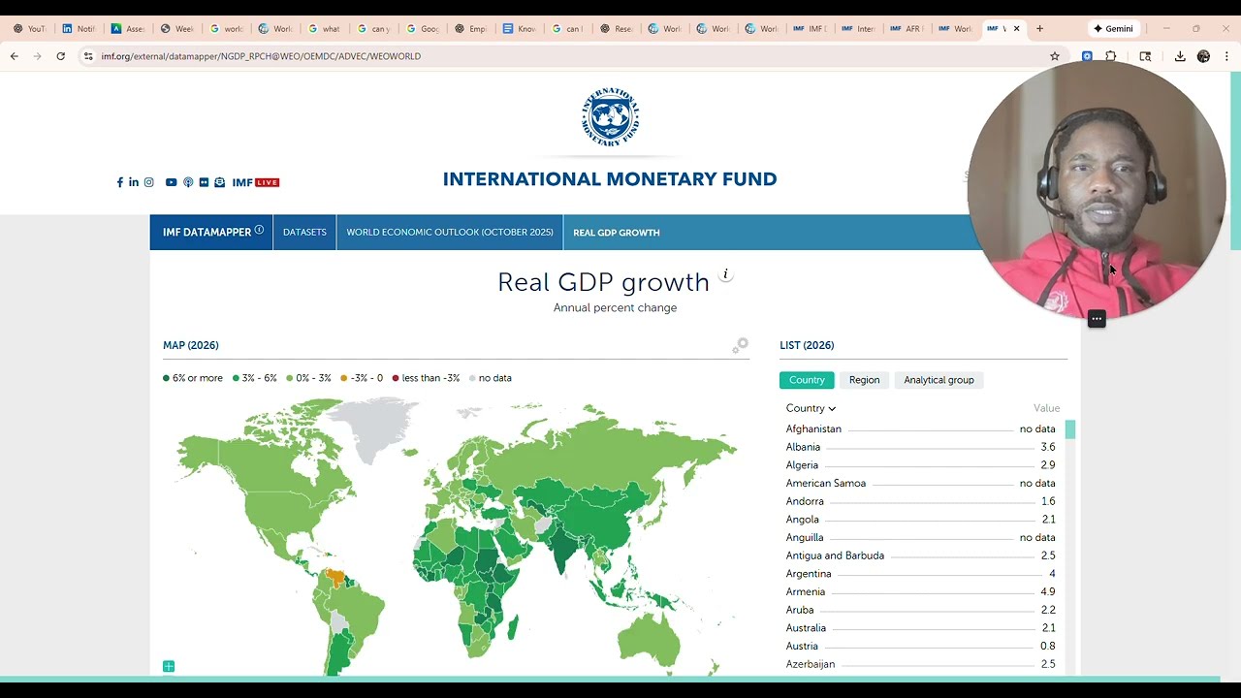The image size is (1241, 698).
Task: Click the browser forward arrow
Action: 37,56
